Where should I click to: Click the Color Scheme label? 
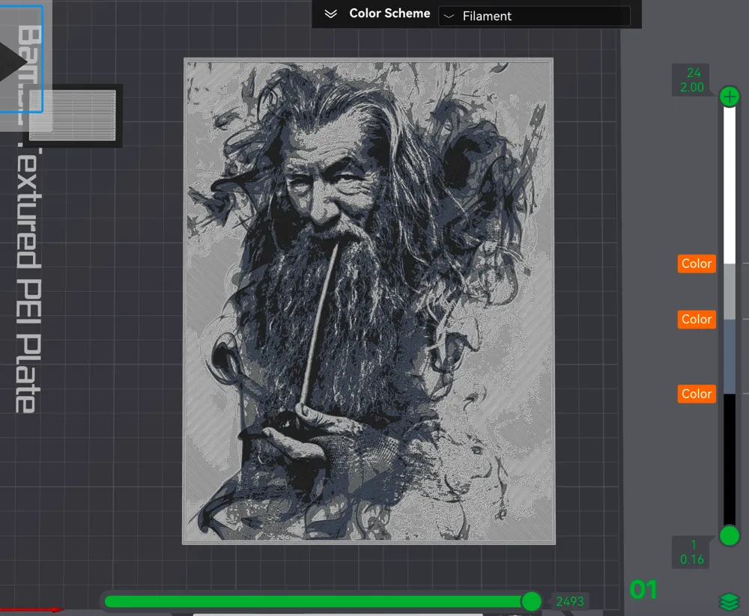389,13
